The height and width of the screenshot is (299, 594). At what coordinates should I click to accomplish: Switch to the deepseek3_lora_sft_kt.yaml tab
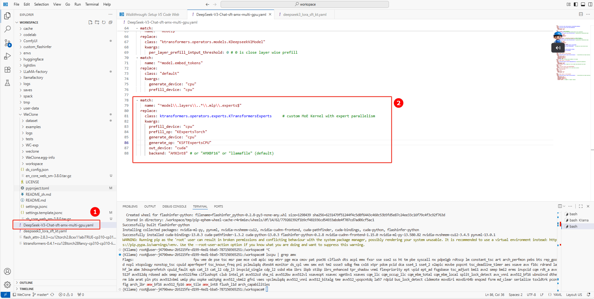pos(304,15)
